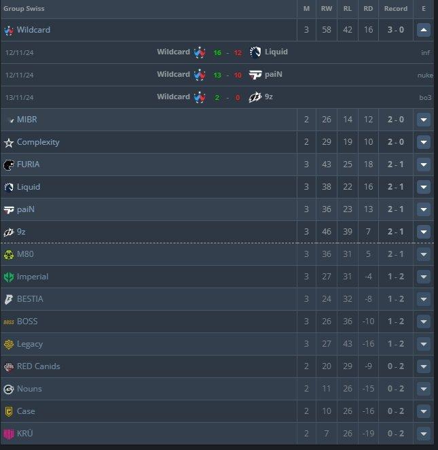This screenshot has width=438, height=450.
Task: Expand RED Canids match details
Action: coord(424,366)
